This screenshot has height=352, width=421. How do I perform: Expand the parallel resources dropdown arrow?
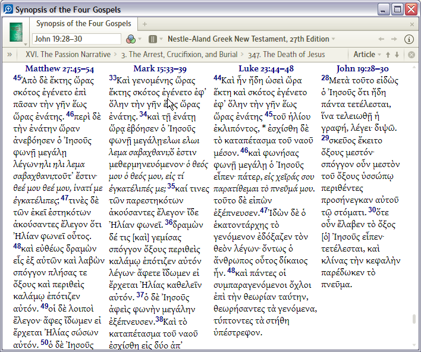(161, 39)
